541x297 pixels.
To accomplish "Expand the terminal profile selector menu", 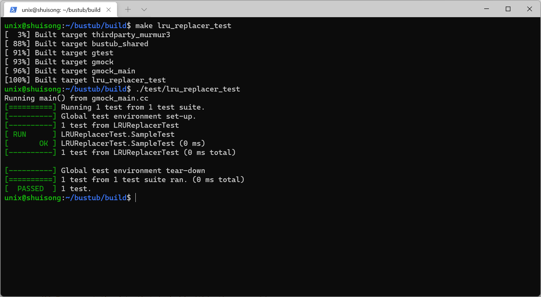I will pyautogui.click(x=144, y=10).
